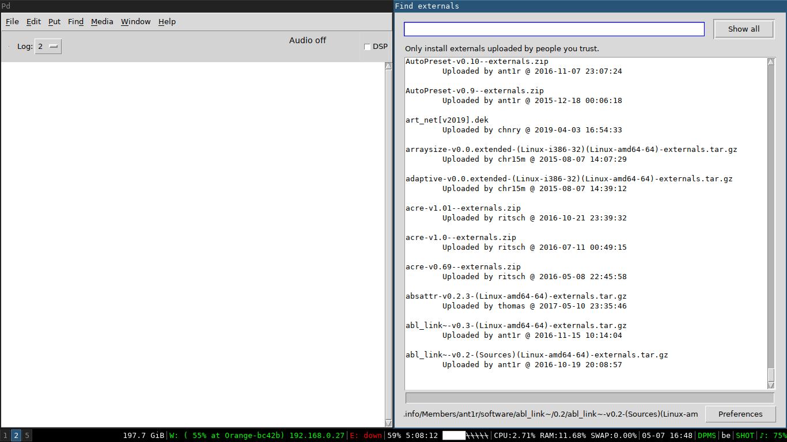
Task: Click the 'be' keyboard layout indicator
Action: tap(726, 436)
